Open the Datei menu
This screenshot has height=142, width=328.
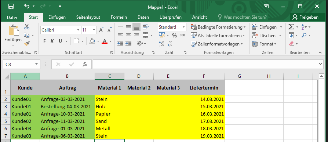pos(12,17)
